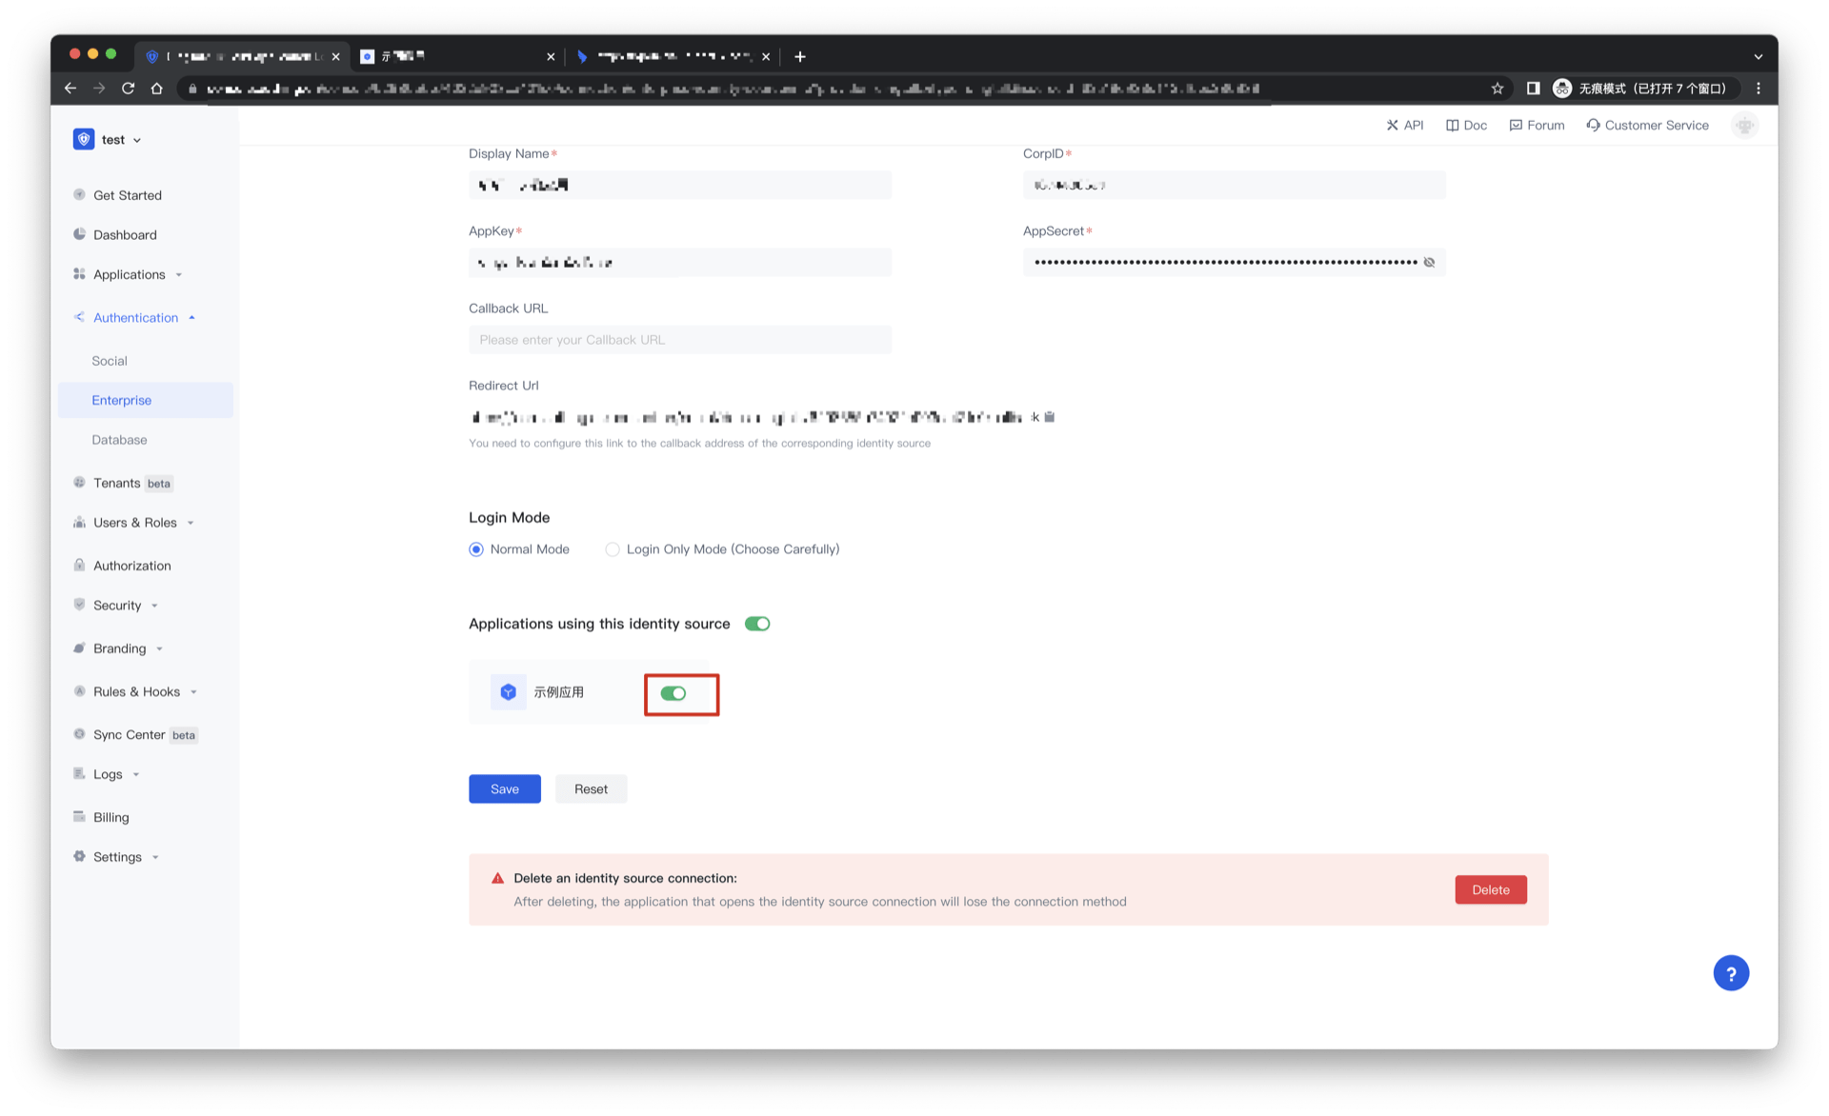The image size is (1829, 1116).
Task: Expand the Users & Roles section
Action: (x=135, y=523)
